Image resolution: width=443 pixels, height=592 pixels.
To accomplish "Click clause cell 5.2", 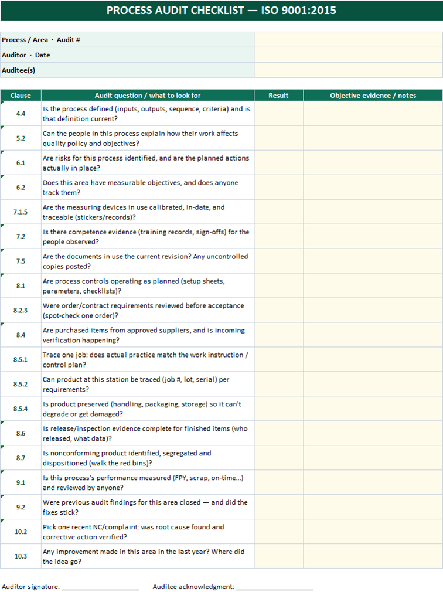I will [21, 138].
